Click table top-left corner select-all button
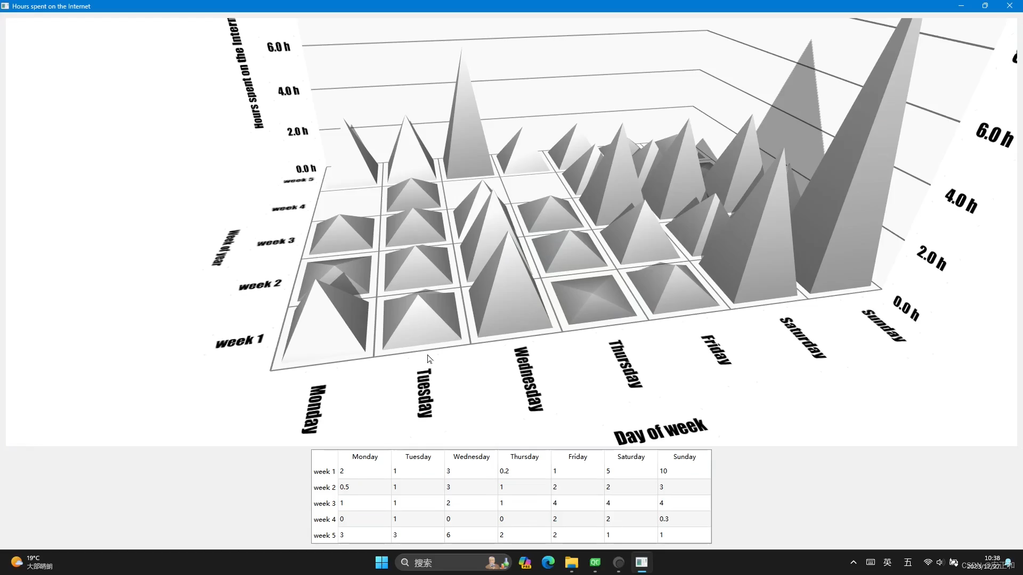Screen dimensions: 1023x575 (324, 457)
